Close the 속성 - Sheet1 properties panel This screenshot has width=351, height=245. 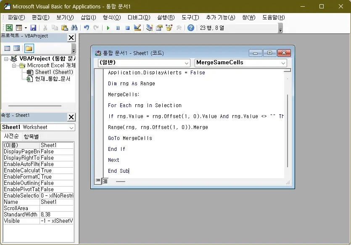tap(71, 117)
